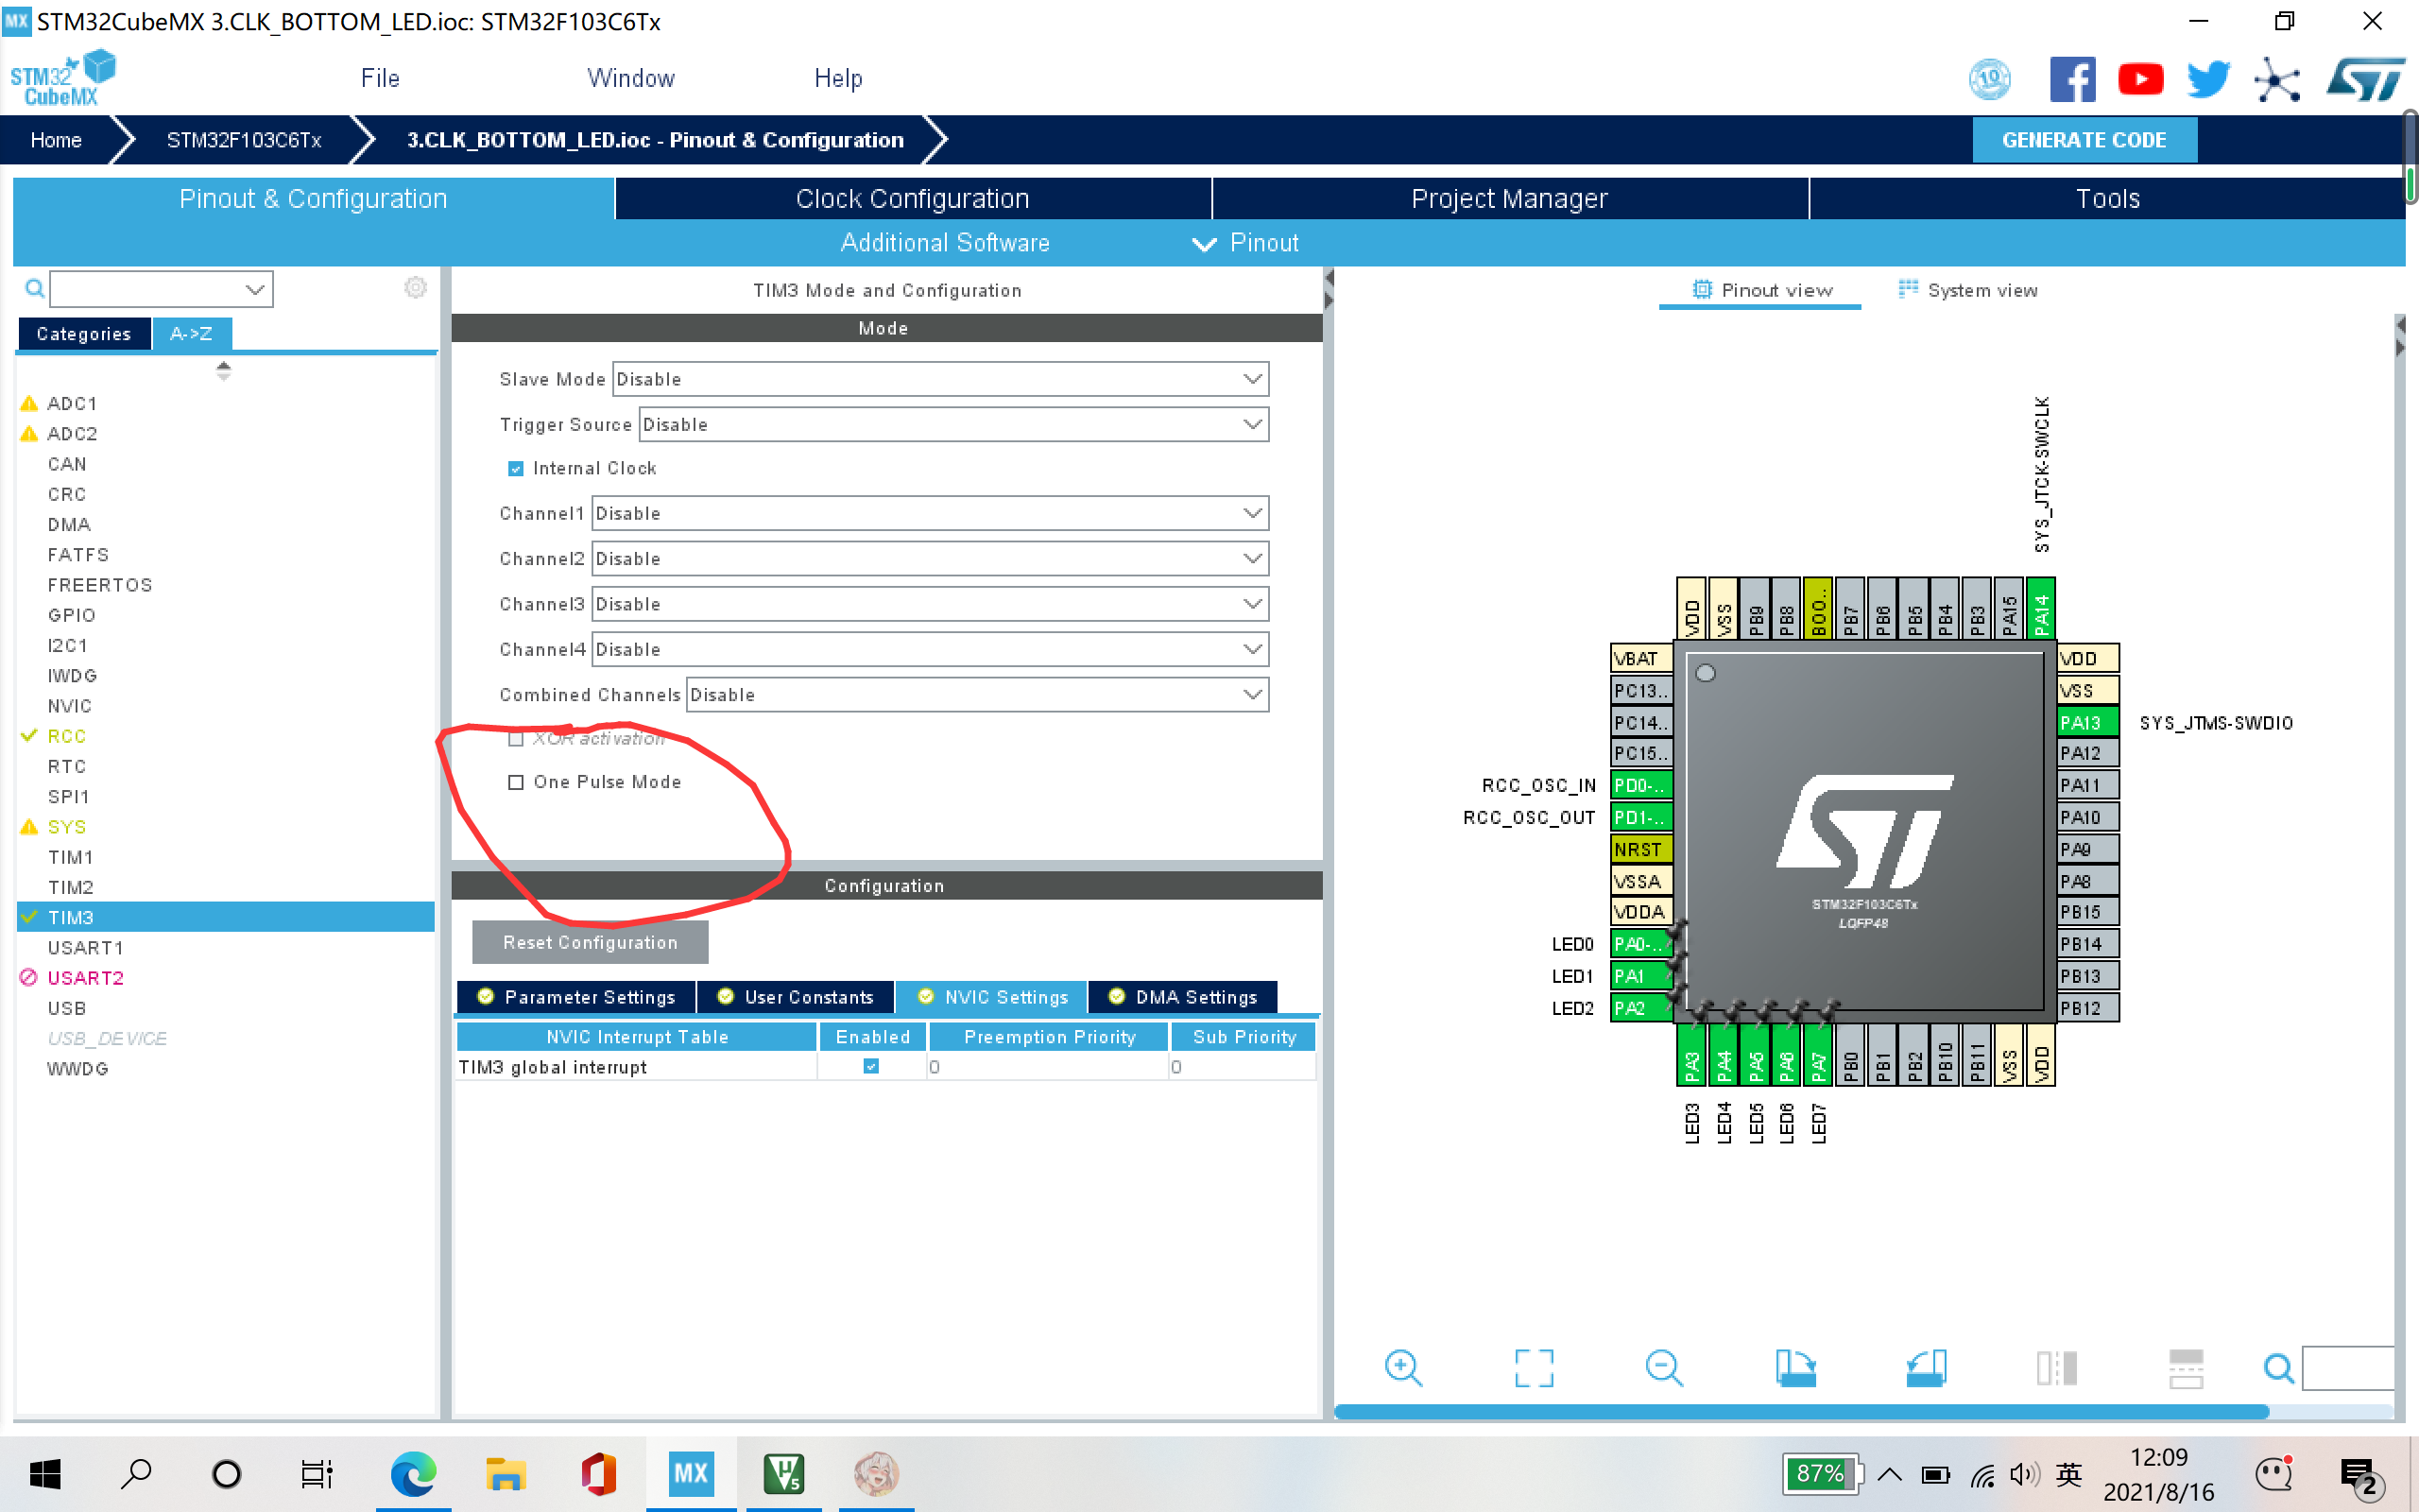The width and height of the screenshot is (2419, 1512).
Task: Rotate the chip clockwise
Action: tap(1795, 1369)
